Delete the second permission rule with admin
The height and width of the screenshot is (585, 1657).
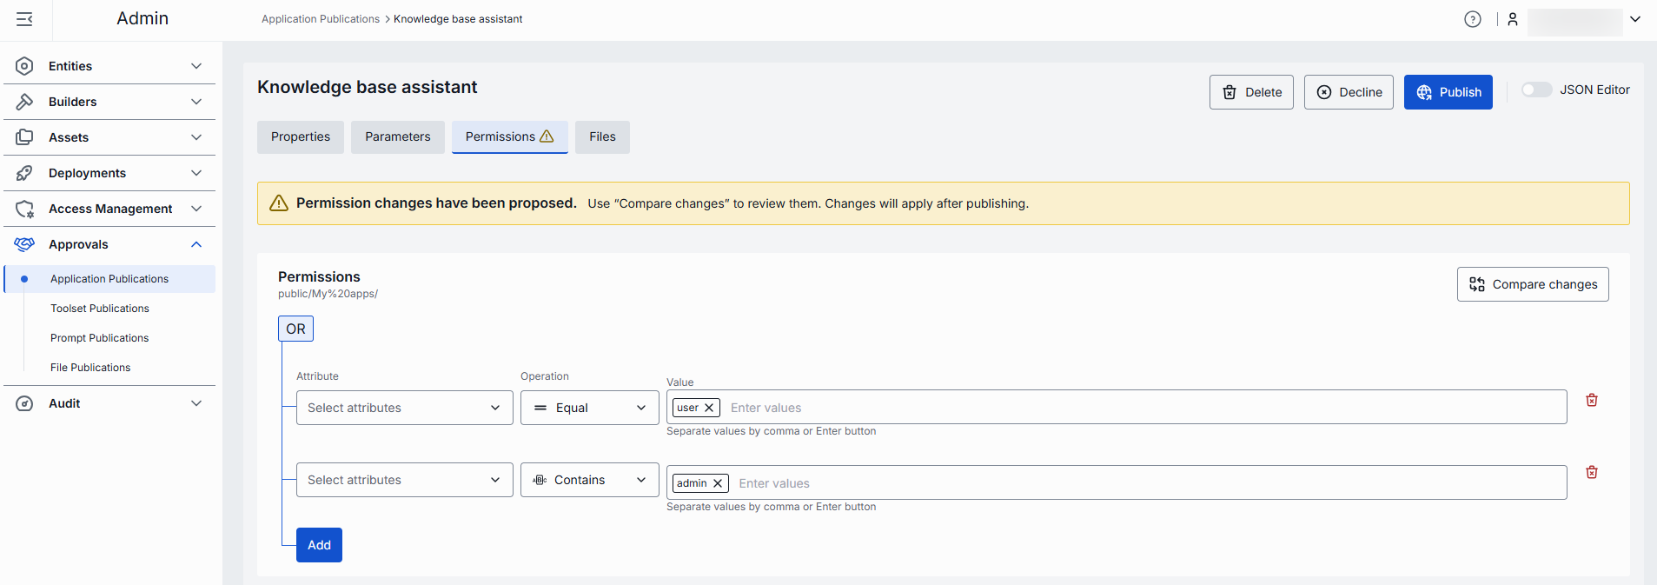click(1591, 472)
